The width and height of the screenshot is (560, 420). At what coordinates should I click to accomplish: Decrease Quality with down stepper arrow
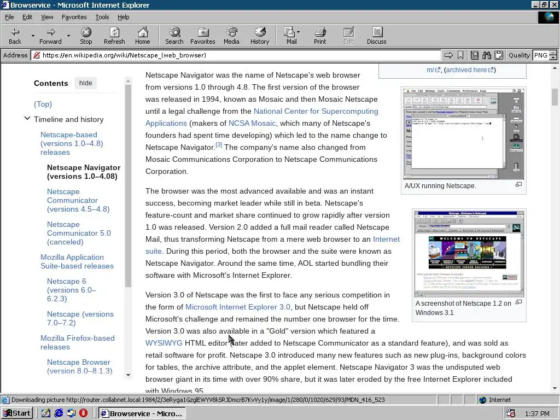coord(553,57)
